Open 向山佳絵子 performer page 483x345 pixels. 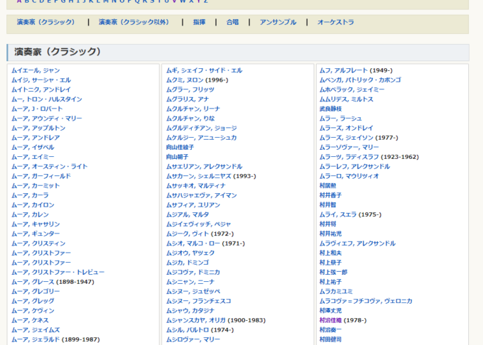tap(179, 148)
